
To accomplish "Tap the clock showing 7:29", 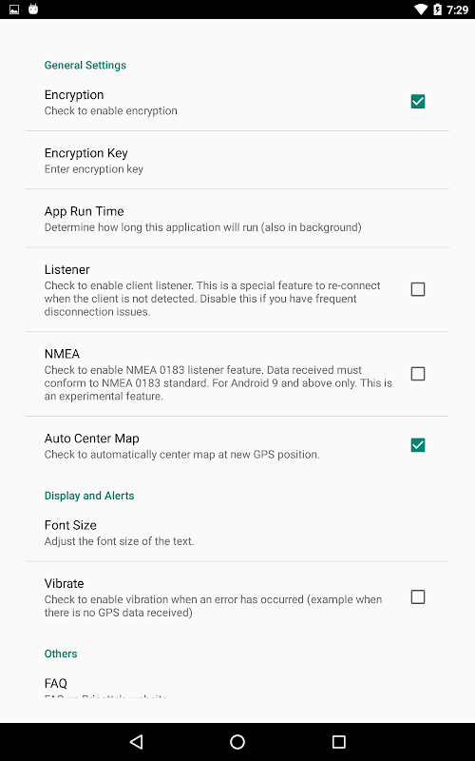I will pyautogui.click(x=457, y=10).
